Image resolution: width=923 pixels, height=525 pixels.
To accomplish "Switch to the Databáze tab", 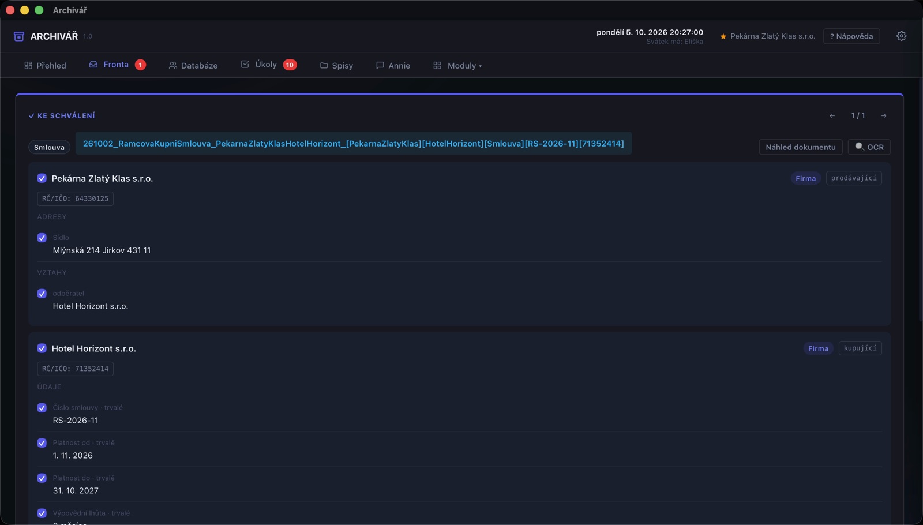I will tap(193, 66).
